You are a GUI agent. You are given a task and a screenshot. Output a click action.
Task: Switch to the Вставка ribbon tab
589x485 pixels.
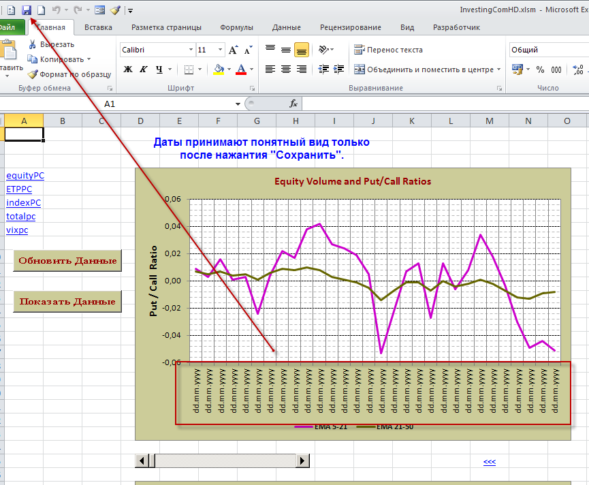pos(98,27)
